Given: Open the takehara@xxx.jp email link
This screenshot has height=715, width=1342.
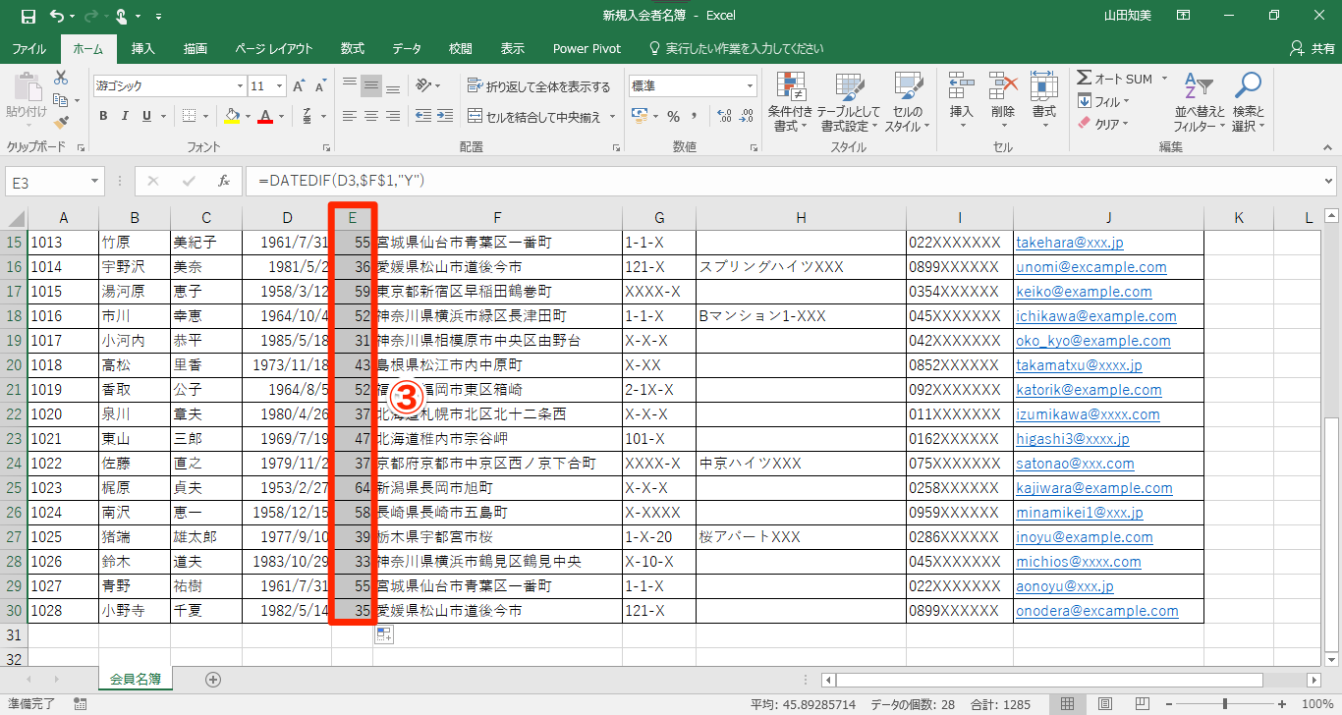Looking at the screenshot, I should pyautogui.click(x=1070, y=243).
